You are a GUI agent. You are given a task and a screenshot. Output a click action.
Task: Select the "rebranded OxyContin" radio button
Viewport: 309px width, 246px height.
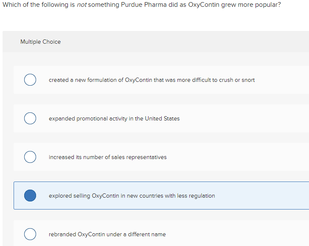(x=30, y=234)
